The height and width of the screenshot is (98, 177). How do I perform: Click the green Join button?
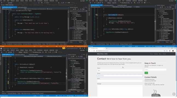pyautogui.click(x=146, y=73)
